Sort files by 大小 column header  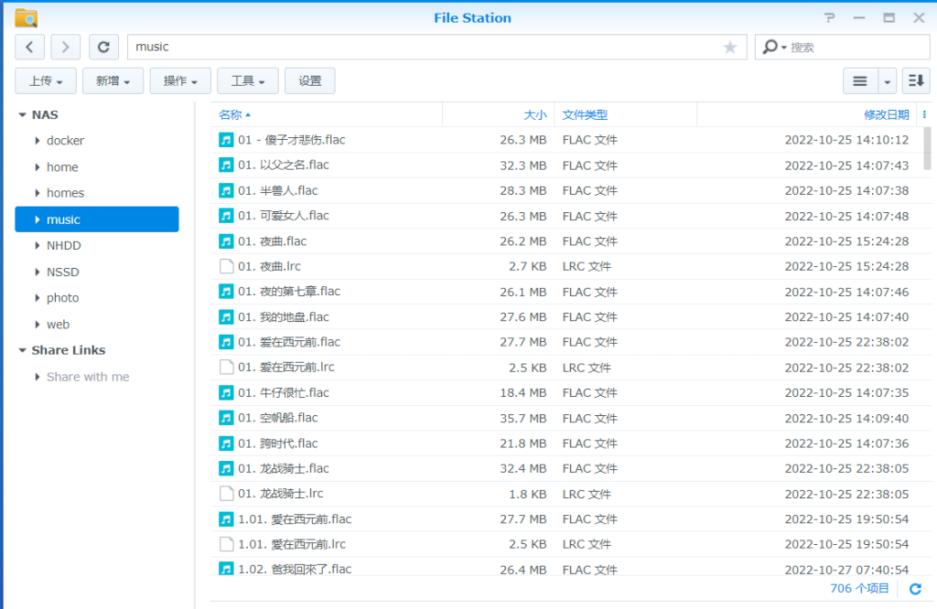[534, 115]
